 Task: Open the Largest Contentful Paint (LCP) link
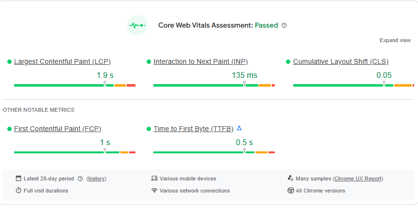62,61
